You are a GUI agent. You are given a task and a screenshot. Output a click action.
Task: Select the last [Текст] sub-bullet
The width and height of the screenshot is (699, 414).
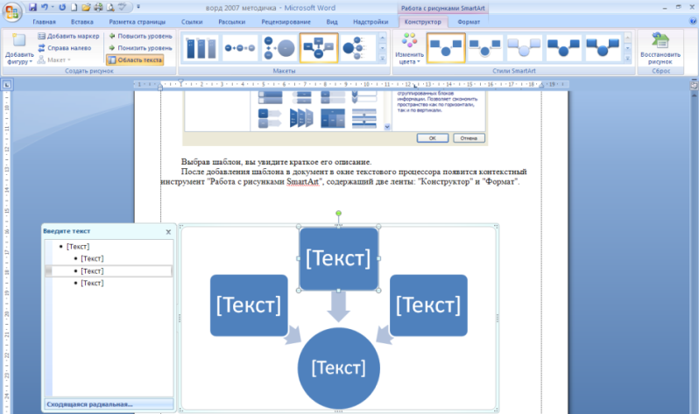point(92,283)
